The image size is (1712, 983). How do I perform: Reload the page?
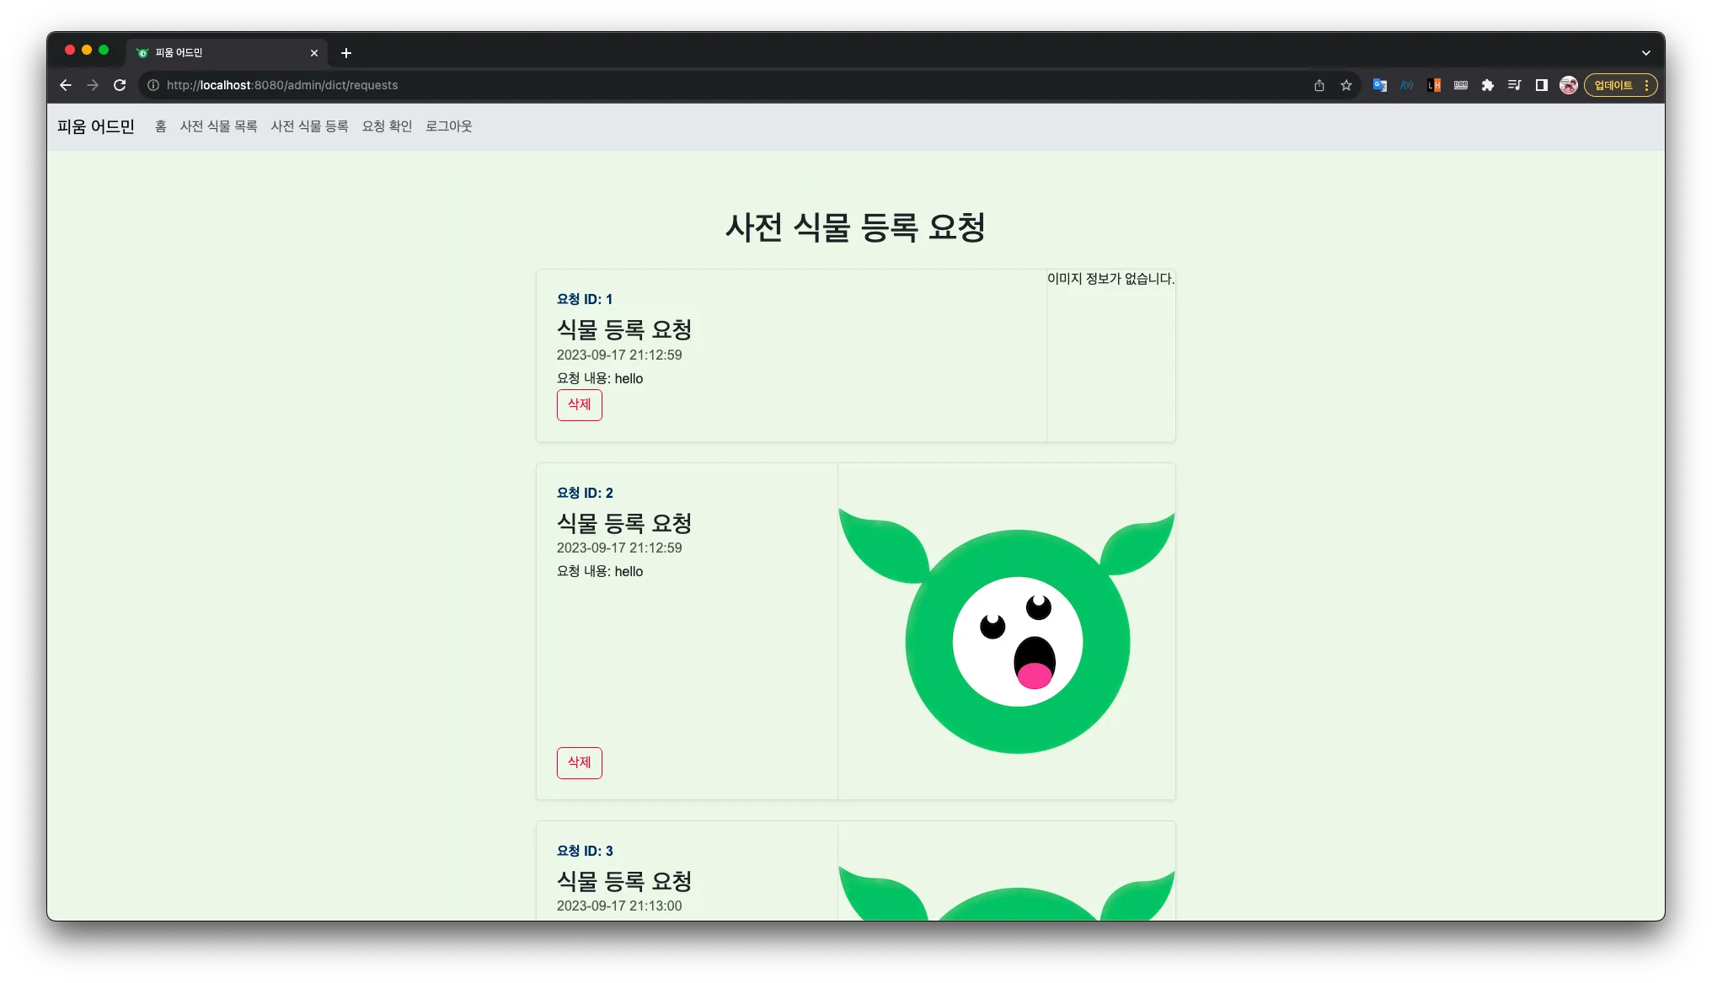pyautogui.click(x=120, y=85)
